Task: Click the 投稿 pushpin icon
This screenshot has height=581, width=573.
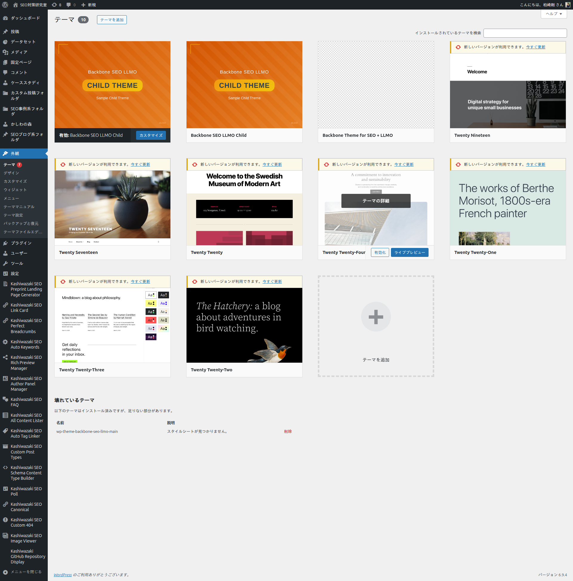Action: (5, 32)
